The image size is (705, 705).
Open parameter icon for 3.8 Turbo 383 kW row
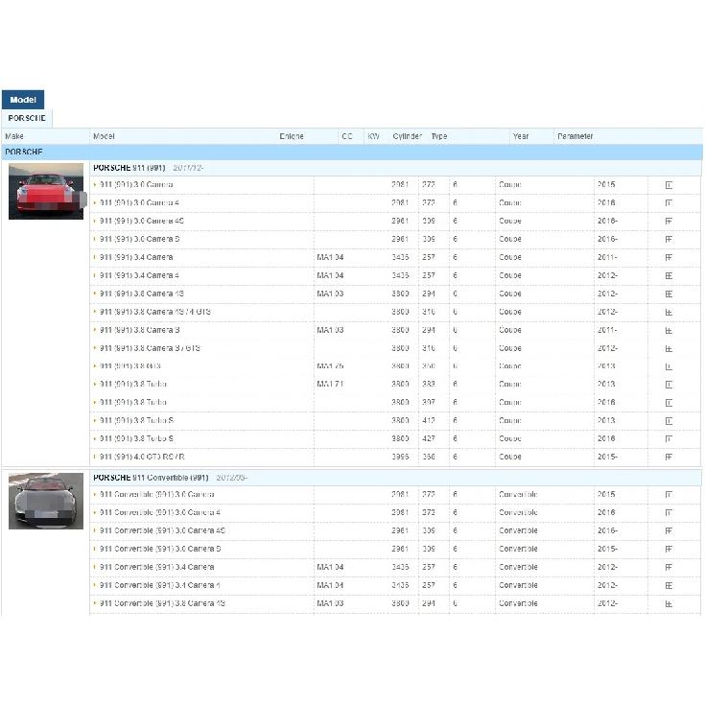pyautogui.click(x=669, y=385)
